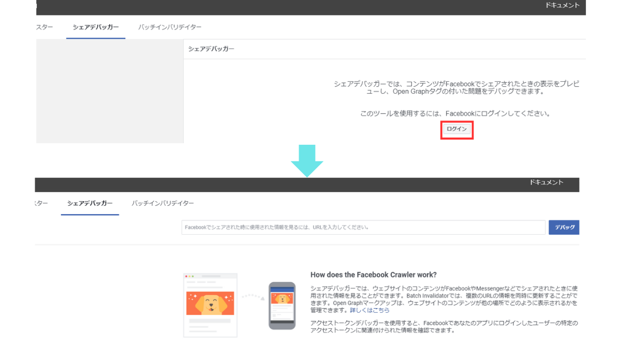
Task: Select シェアデバッガー tab in lower screenshot
Action: point(90,203)
